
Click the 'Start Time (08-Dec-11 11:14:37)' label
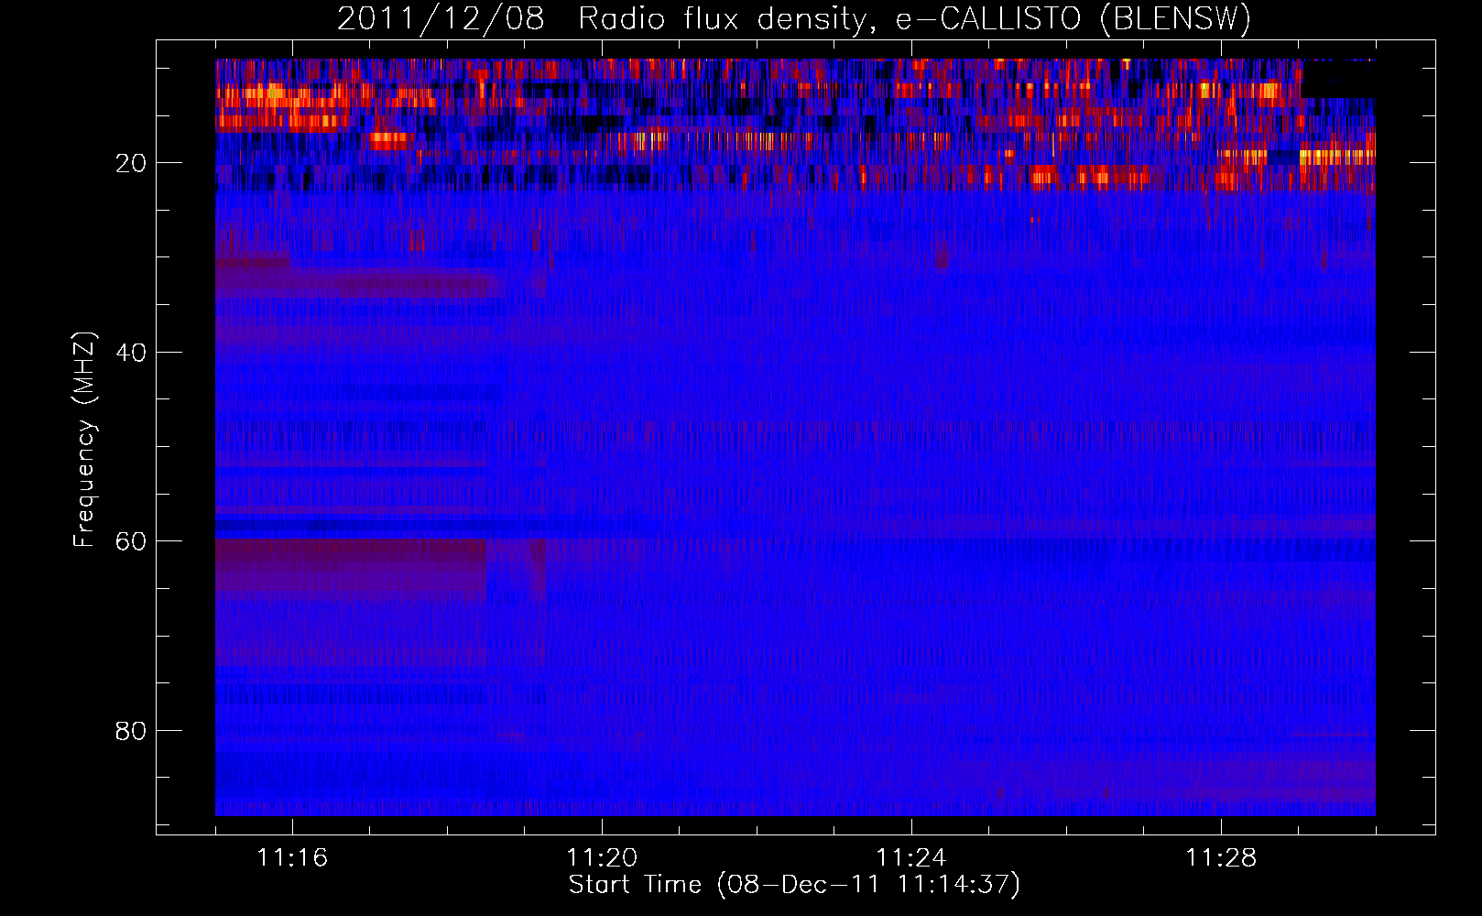point(794,885)
